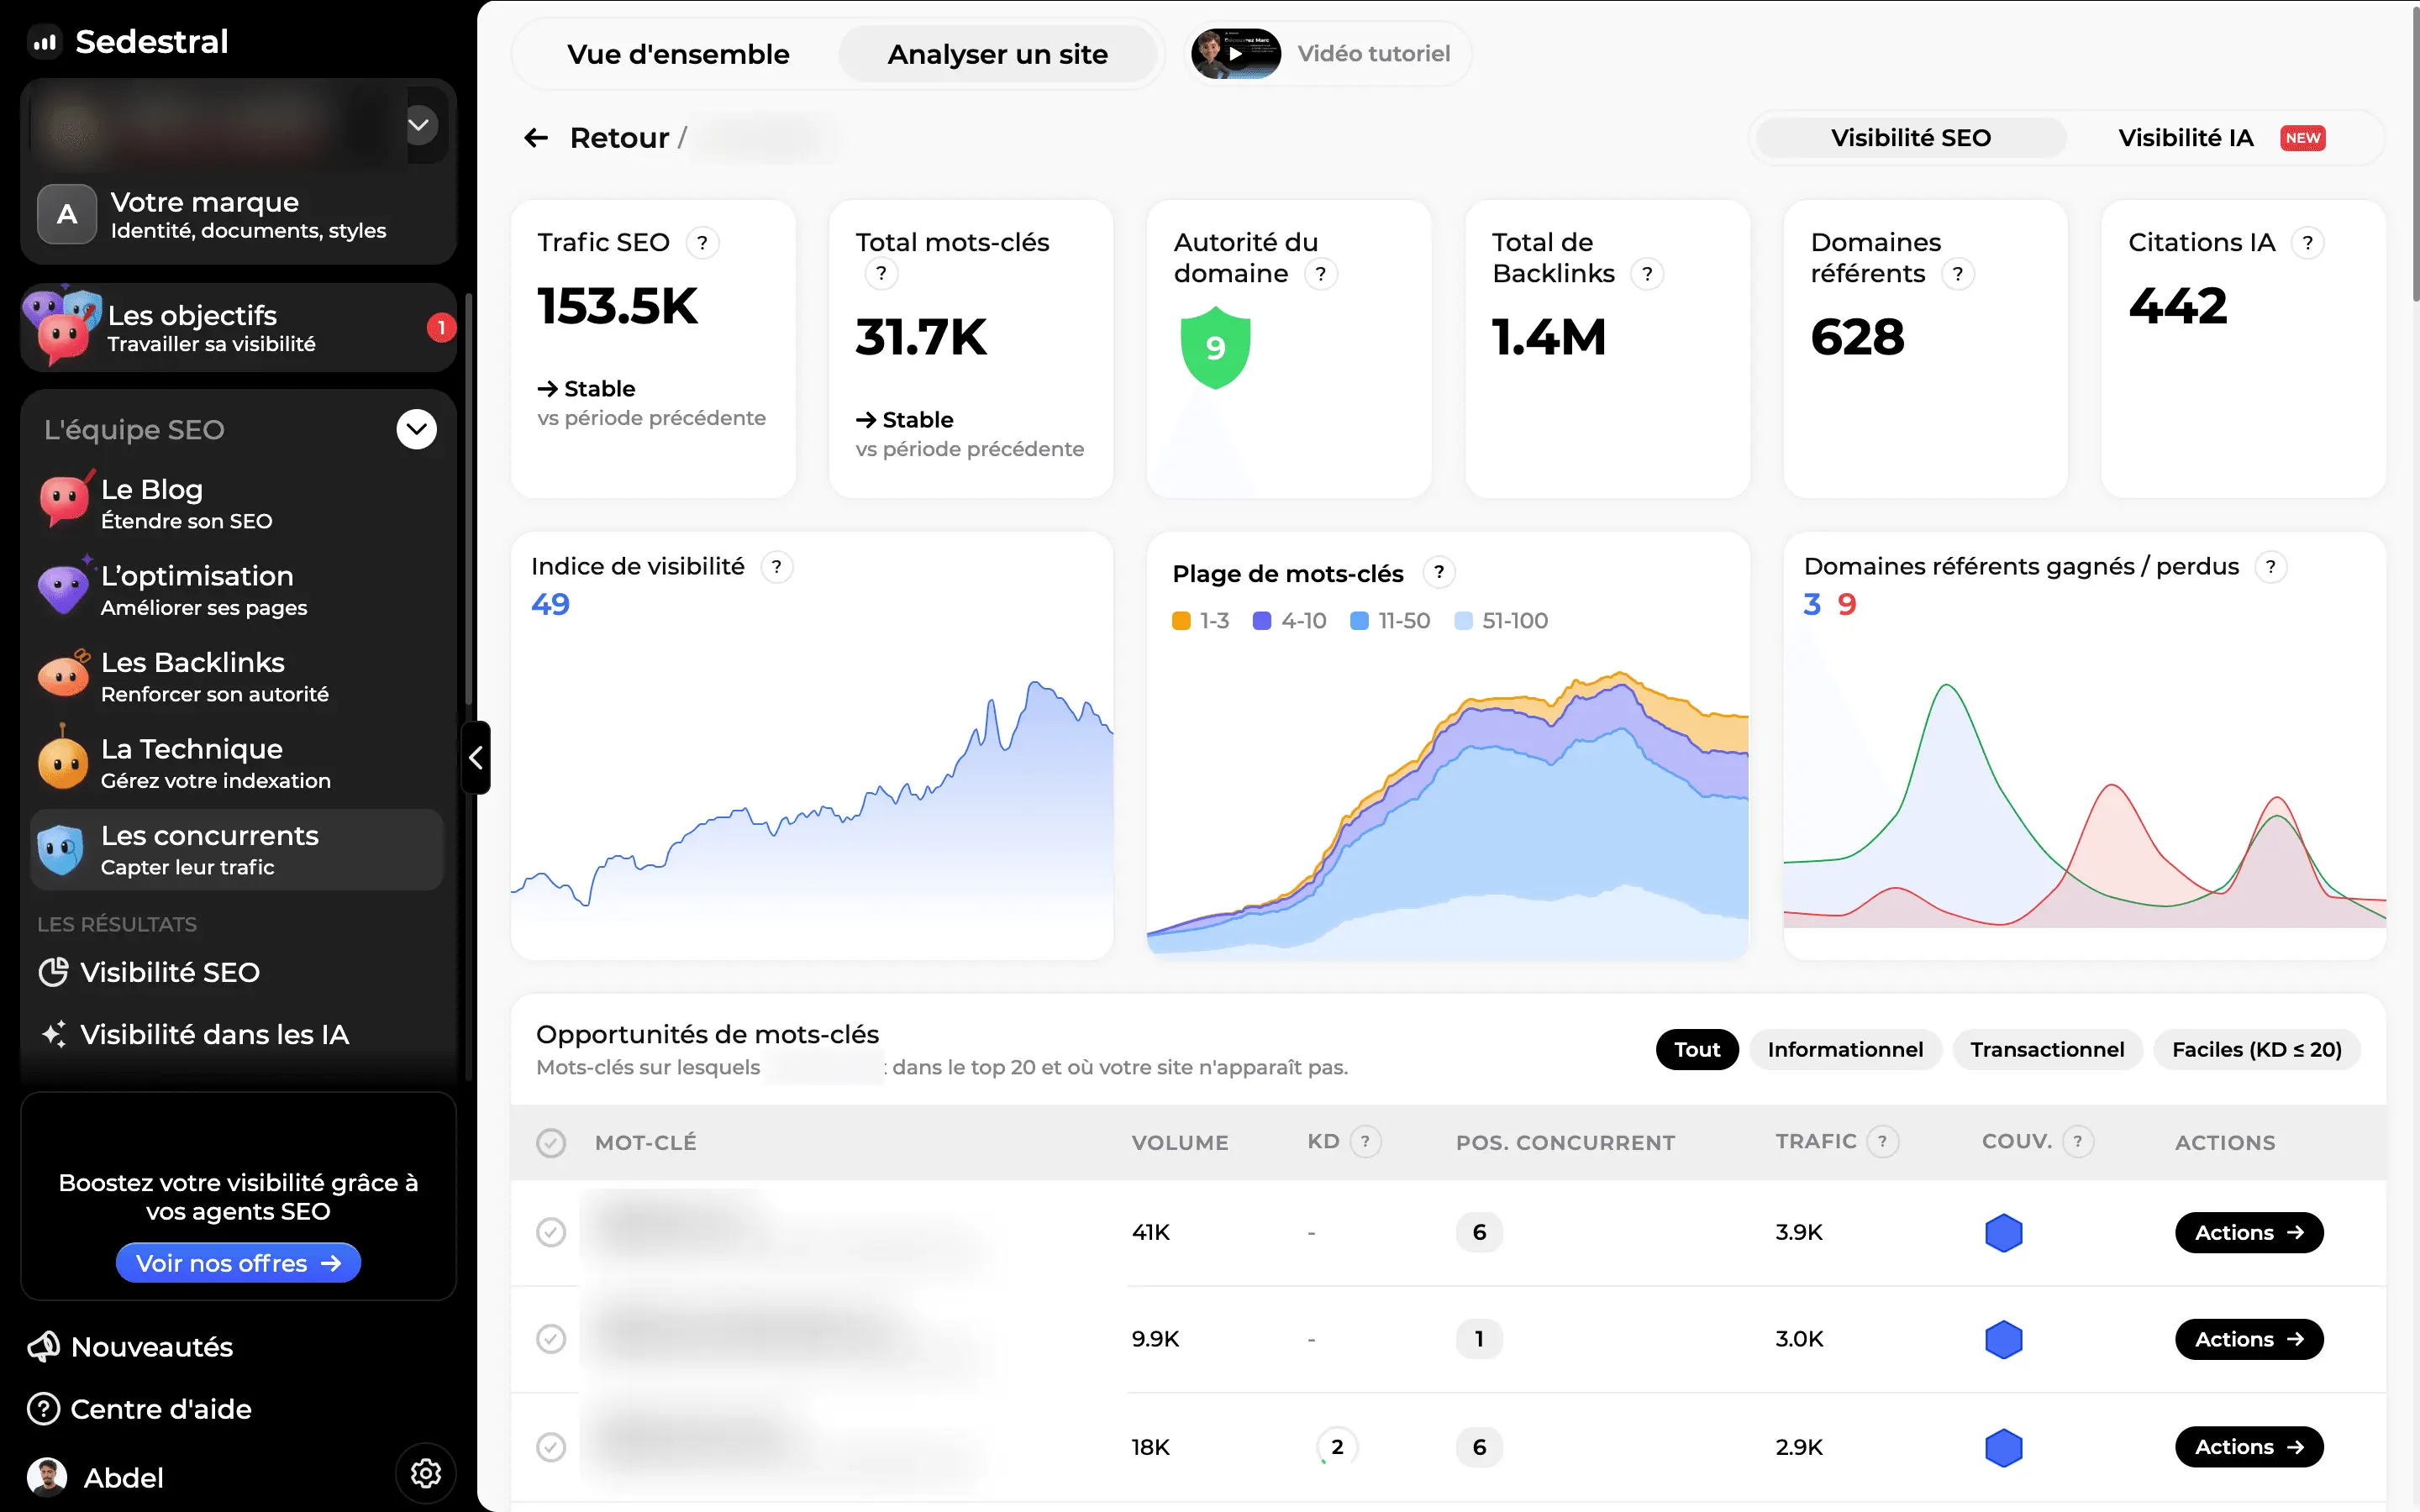The image size is (2420, 1512).
Task: Open the settings gear next to Abdel
Action: pyautogui.click(x=426, y=1473)
